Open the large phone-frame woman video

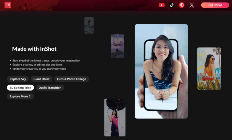[x=161, y=71]
